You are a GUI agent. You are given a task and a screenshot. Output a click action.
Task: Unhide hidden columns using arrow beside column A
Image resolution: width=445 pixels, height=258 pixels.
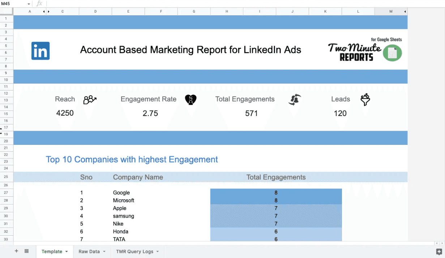pos(44,11)
